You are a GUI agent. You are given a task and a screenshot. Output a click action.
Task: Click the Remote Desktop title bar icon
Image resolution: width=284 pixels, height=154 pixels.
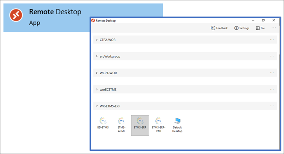tap(93, 20)
